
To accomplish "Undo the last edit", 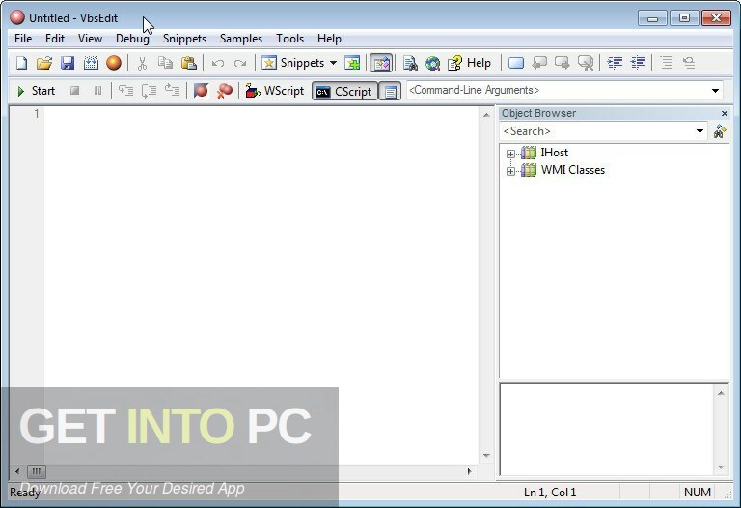I will tap(218, 63).
